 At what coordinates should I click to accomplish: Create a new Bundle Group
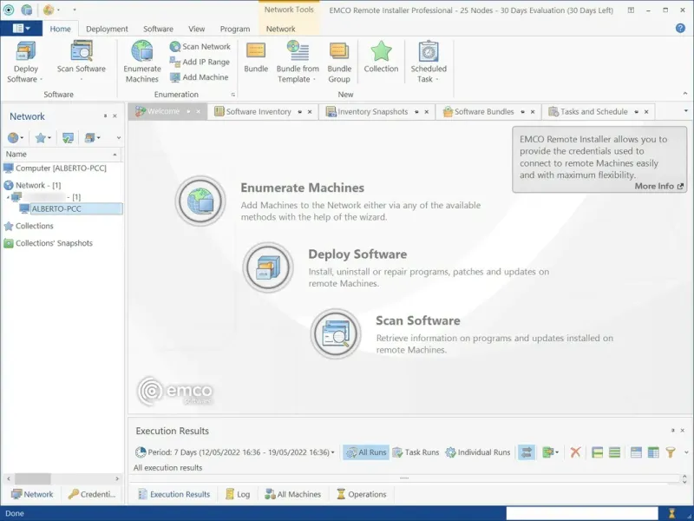point(339,62)
